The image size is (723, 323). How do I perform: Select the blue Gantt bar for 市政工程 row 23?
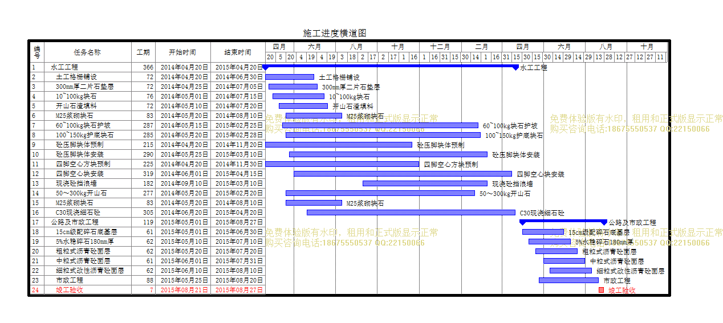click(x=569, y=280)
